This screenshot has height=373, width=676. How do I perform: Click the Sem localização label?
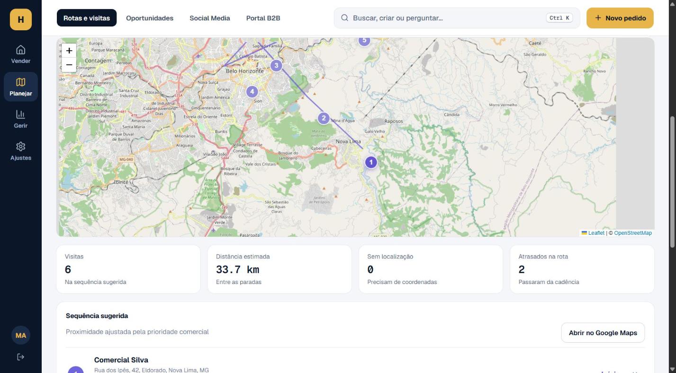(390, 257)
